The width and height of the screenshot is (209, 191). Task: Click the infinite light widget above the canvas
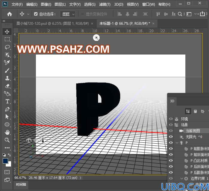point(96,38)
